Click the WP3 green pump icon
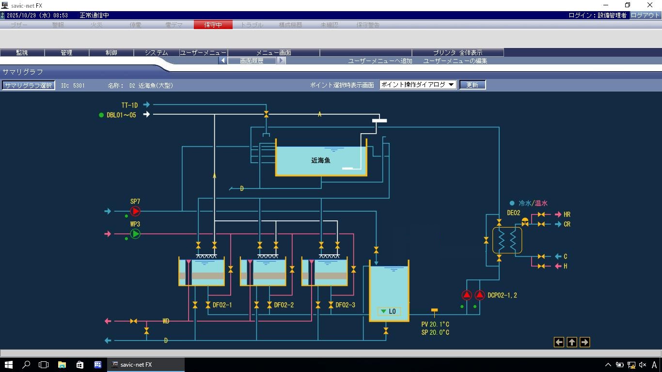 click(x=135, y=234)
